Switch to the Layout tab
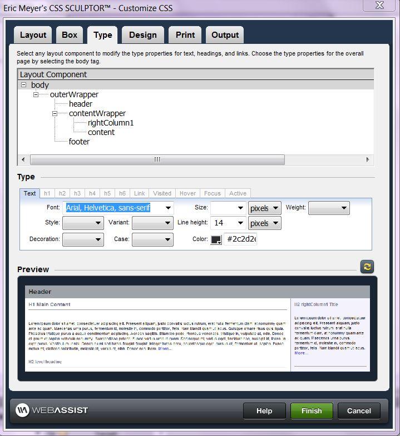Screen dimensions: 400x436 33,35
